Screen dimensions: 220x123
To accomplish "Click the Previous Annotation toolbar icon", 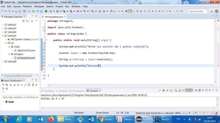I will [x=156, y=11].
